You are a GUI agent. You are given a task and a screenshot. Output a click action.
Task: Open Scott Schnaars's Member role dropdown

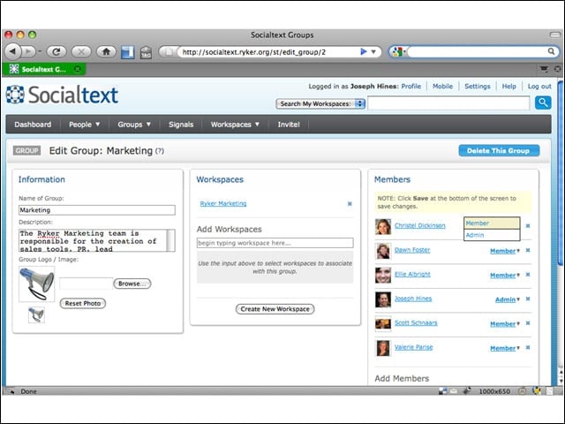click(x=505, y=324)
